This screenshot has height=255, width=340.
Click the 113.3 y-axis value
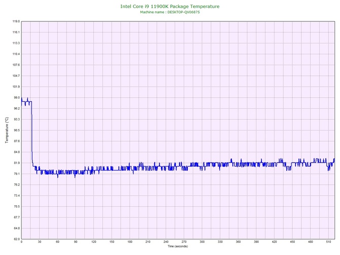pos(16,43)
